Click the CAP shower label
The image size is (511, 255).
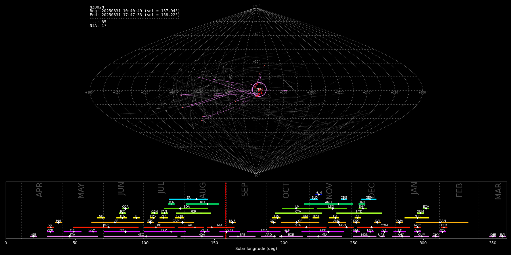click(x=176, y=221)
